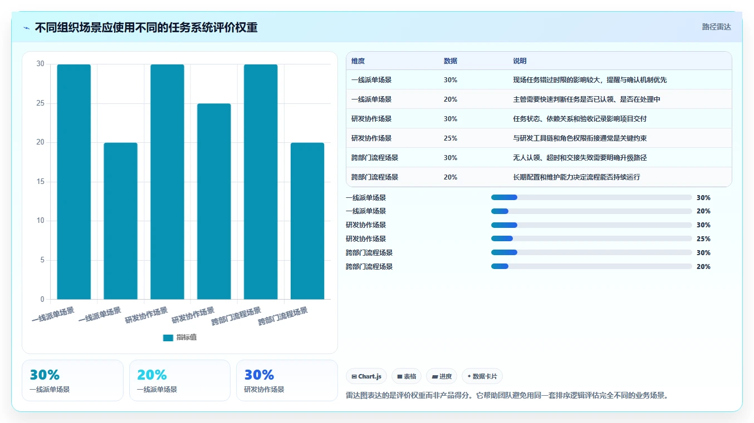Select the row 无人认领、超时和交接失败需要明确升级路径
Image resolution: width=754 pixels, height=423 pixels.
click(x=539, y=158)
